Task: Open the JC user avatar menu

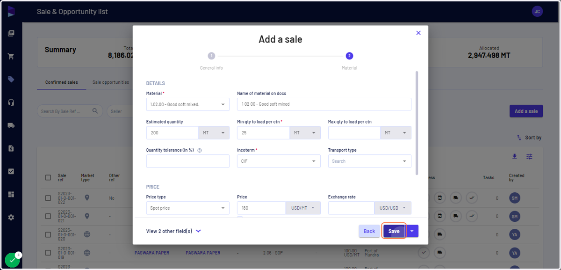Action: [537, 11]
